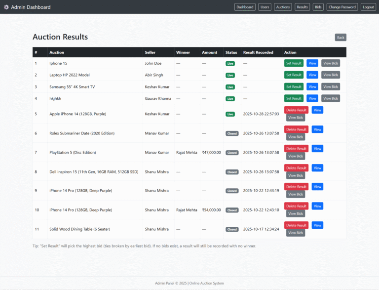View Bids for Apple iPhone 14

tap(296, 118)
